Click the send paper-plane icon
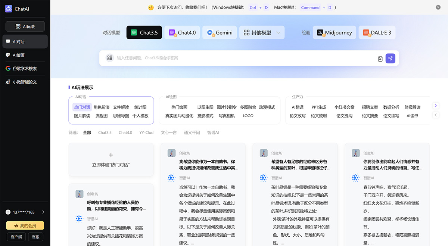This screenshot has height=246, width=448. (391, 58)
